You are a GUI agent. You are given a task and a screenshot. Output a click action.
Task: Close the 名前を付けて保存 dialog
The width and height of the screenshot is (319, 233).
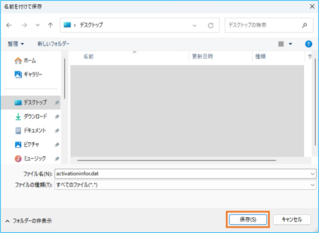coord(312,6)
